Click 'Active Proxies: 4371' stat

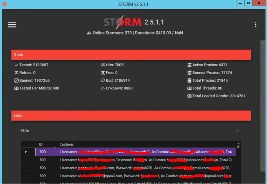209,65
